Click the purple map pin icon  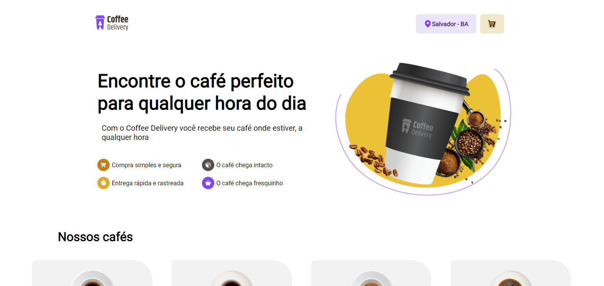click(x=427, y=24)
